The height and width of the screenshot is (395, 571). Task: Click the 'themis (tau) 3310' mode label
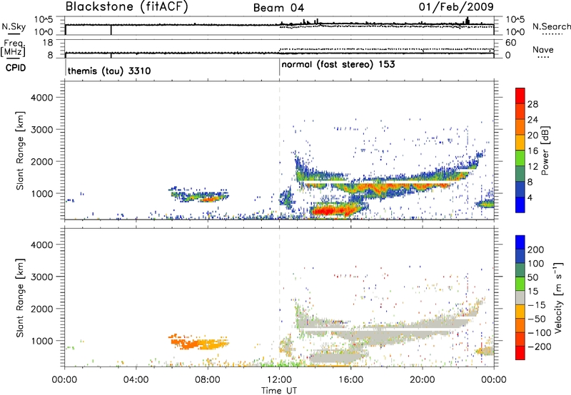point(109,71)
